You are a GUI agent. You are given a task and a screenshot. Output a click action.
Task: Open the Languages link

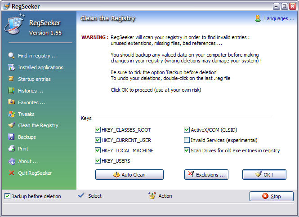[x=279, y=19]
